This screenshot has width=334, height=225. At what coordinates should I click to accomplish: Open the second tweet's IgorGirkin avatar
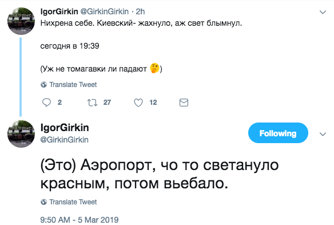[x=21, y=134]
